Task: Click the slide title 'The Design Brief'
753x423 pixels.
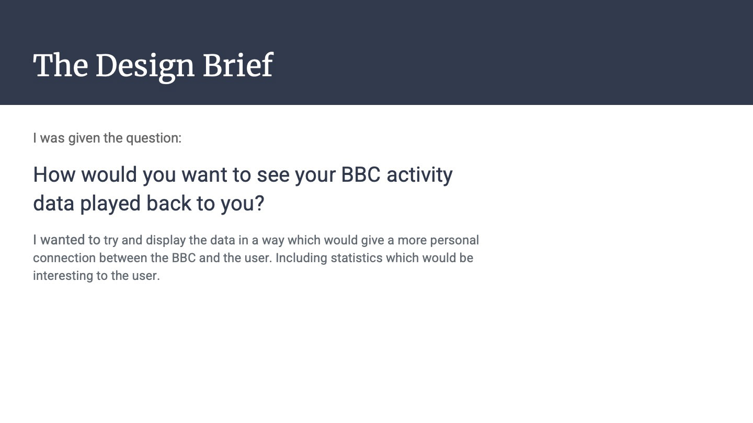Action: click(x=153, y=66)
